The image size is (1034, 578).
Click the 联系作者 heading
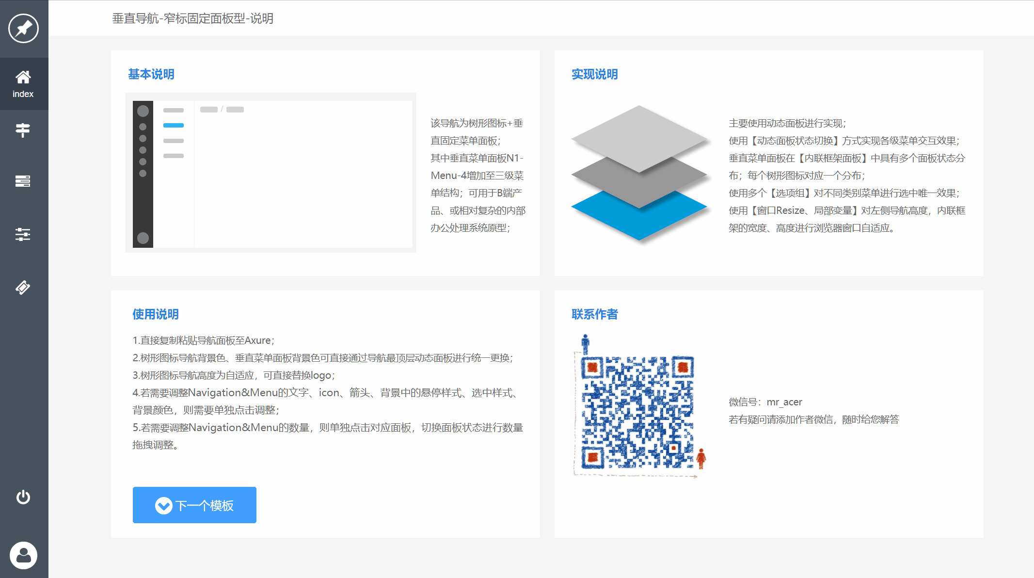(x=595, y=314)
